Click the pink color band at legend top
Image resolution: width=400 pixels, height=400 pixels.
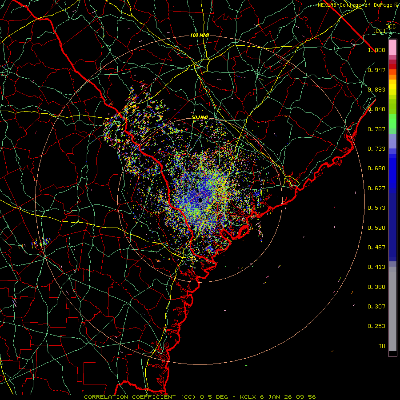(392, 48)
